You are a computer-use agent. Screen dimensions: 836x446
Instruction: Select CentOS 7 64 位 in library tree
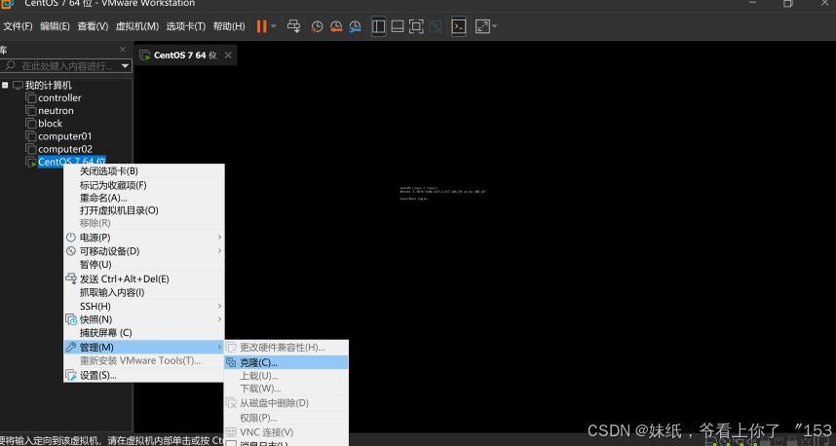[x=72, y=162]
